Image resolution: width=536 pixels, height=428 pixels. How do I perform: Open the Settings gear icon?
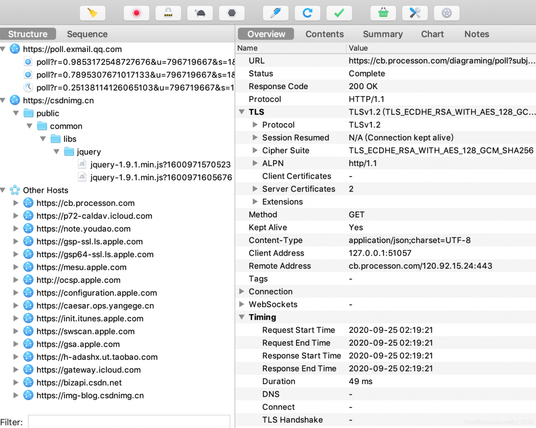(x=447, y=13)
